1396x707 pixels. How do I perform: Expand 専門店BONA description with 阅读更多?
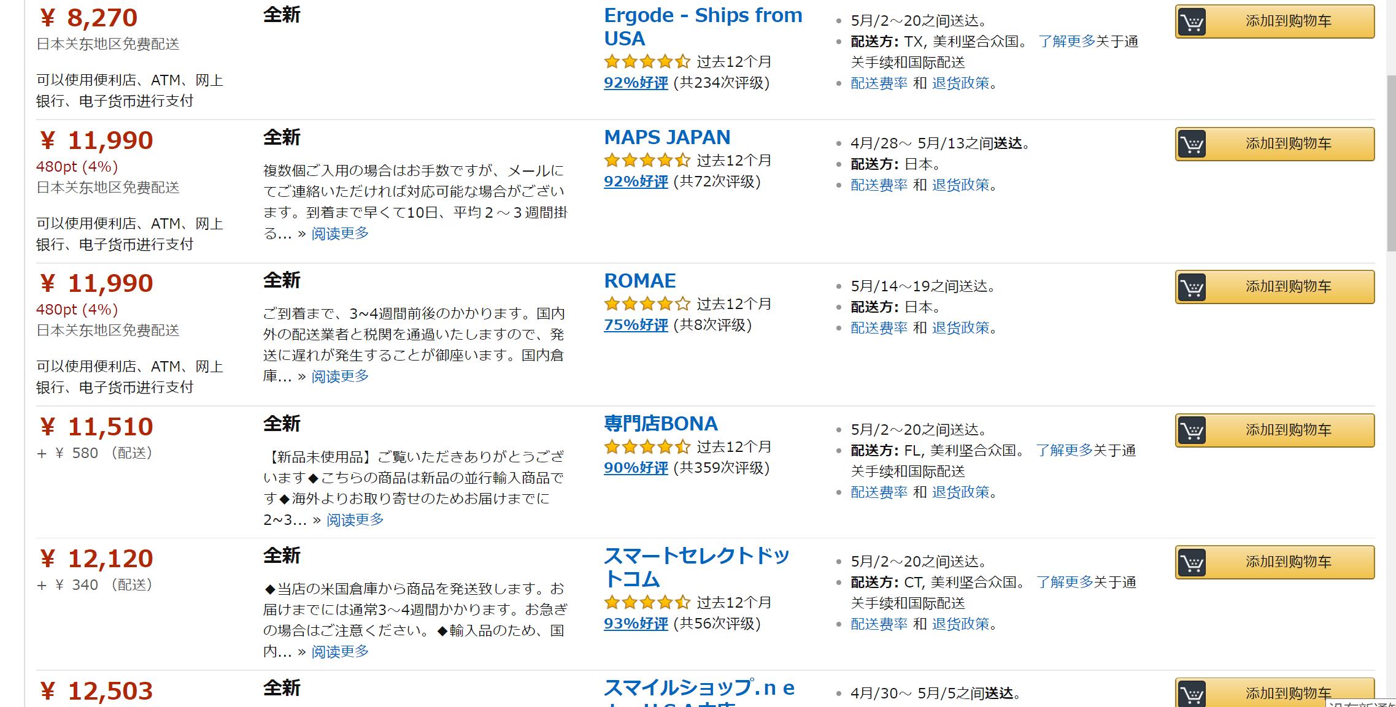pyautogui.click(x=355, y=520)
